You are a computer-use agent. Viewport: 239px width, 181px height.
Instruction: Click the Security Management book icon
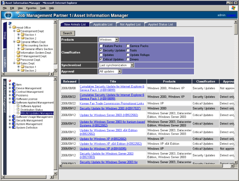point(14,120)
